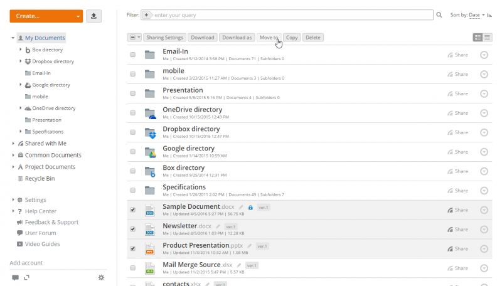Click the Sharing Settings button
502x286 pixels.
click(x=164, y=38)
